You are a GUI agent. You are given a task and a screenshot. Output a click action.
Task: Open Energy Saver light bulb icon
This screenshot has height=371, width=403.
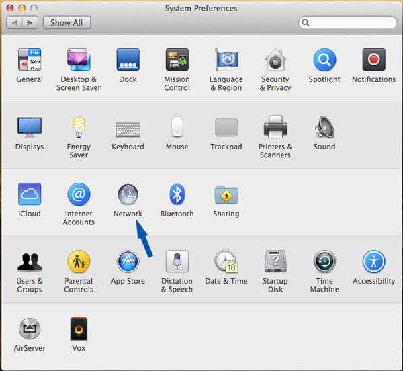[x=79, y=127]
